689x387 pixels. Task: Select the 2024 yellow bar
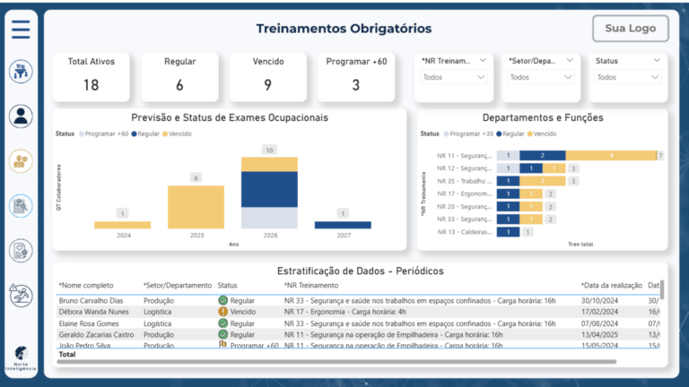point(123,225)
